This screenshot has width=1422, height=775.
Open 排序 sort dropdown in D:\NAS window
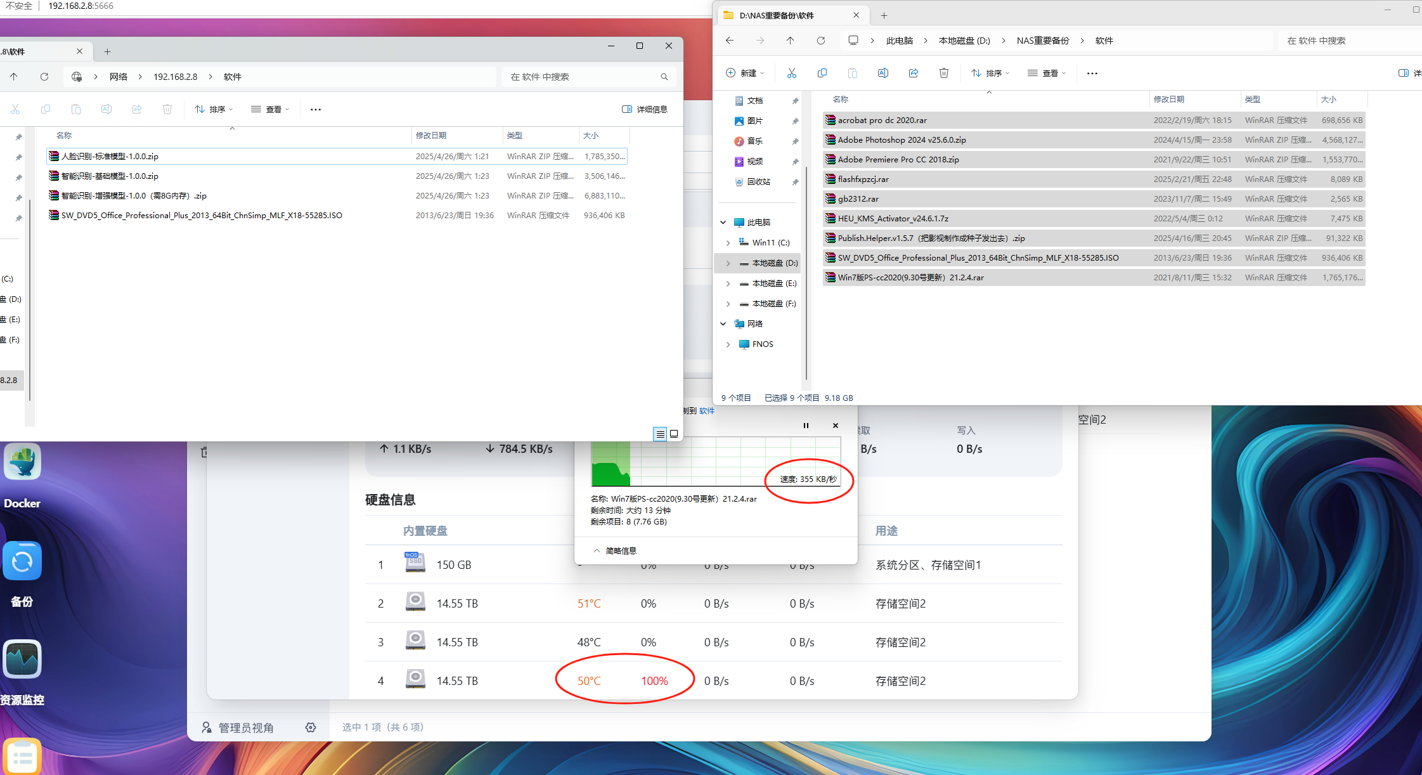990,73
